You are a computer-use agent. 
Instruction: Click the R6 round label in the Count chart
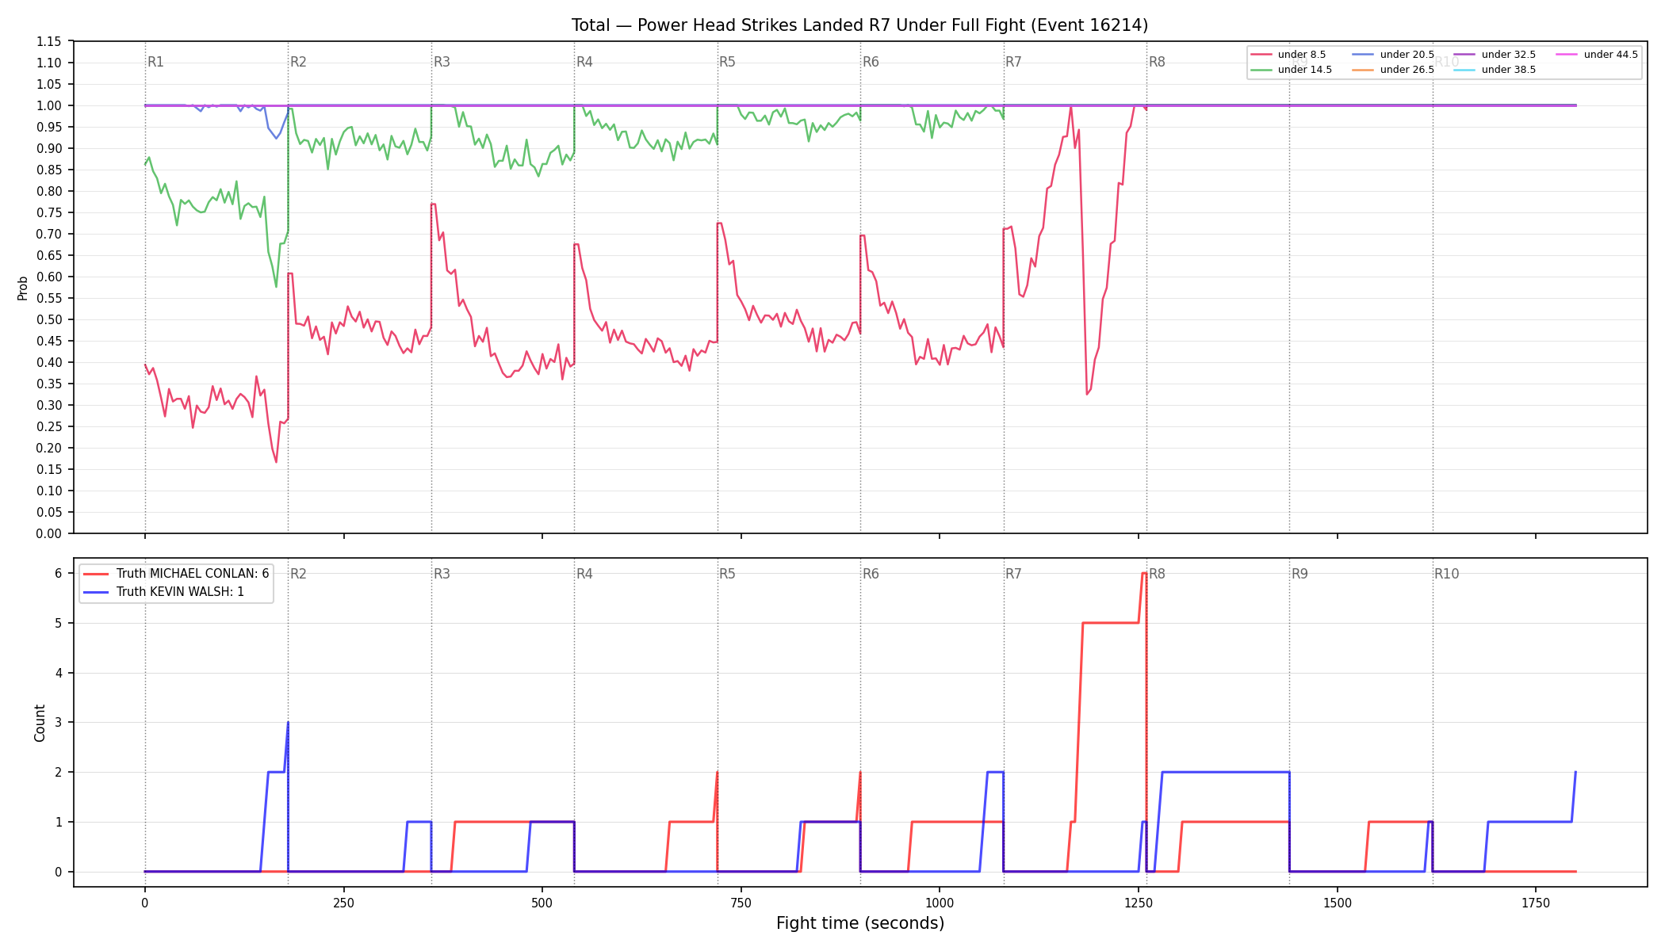871,574
